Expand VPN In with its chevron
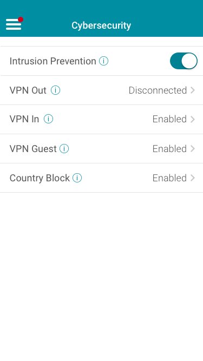 click(193, 119)
